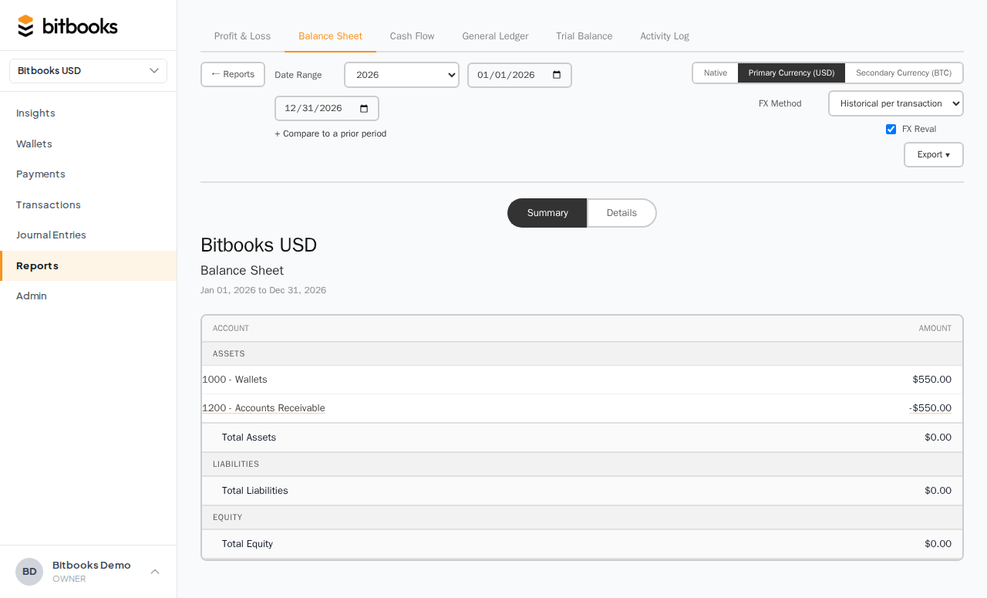Click the EQUITY section header

coord(227,517)
